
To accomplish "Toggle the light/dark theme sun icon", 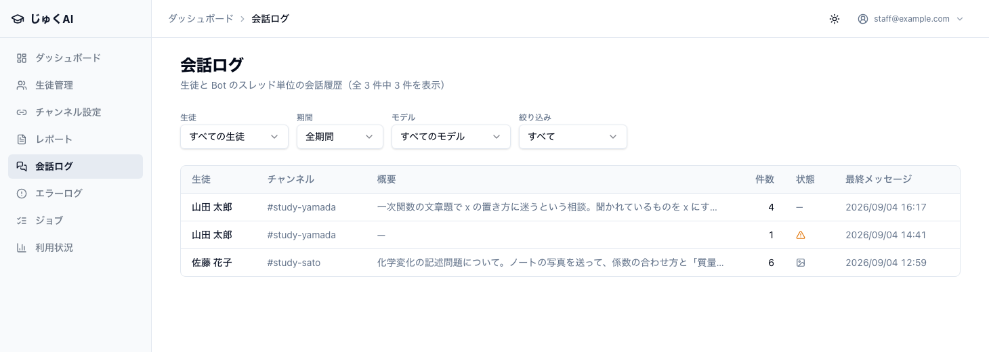I will tap(835, 19).
